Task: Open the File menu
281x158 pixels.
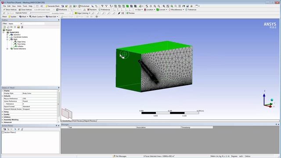Action: (x=4, y=6)
